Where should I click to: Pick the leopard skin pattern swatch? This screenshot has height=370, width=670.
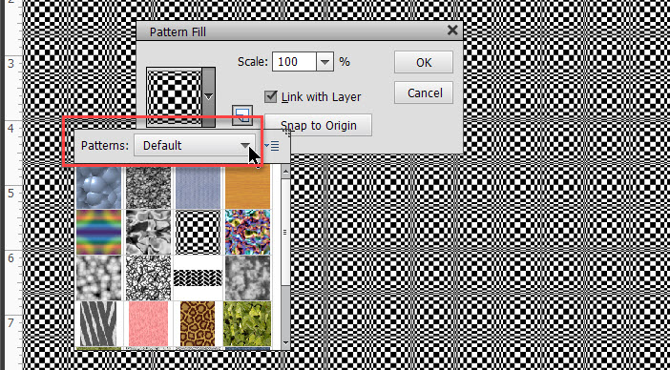point(198,323)
